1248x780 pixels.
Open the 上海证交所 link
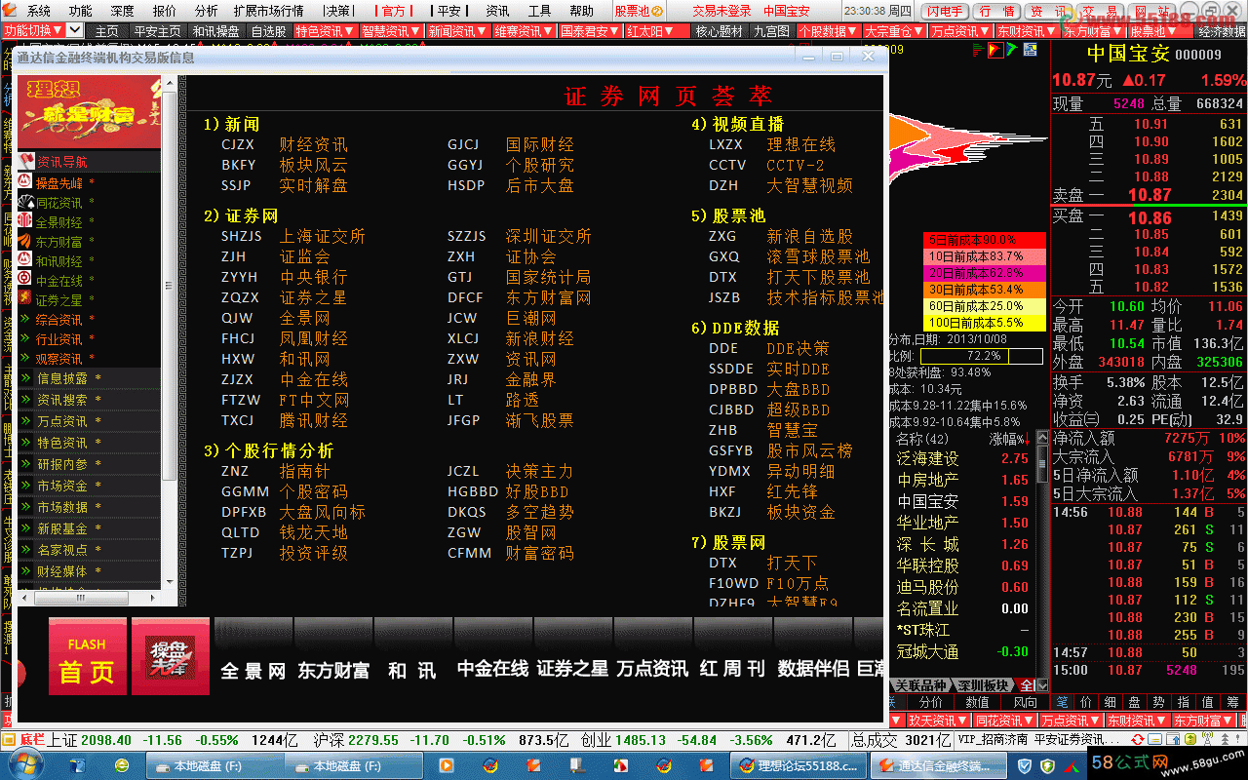pos(323,236)
